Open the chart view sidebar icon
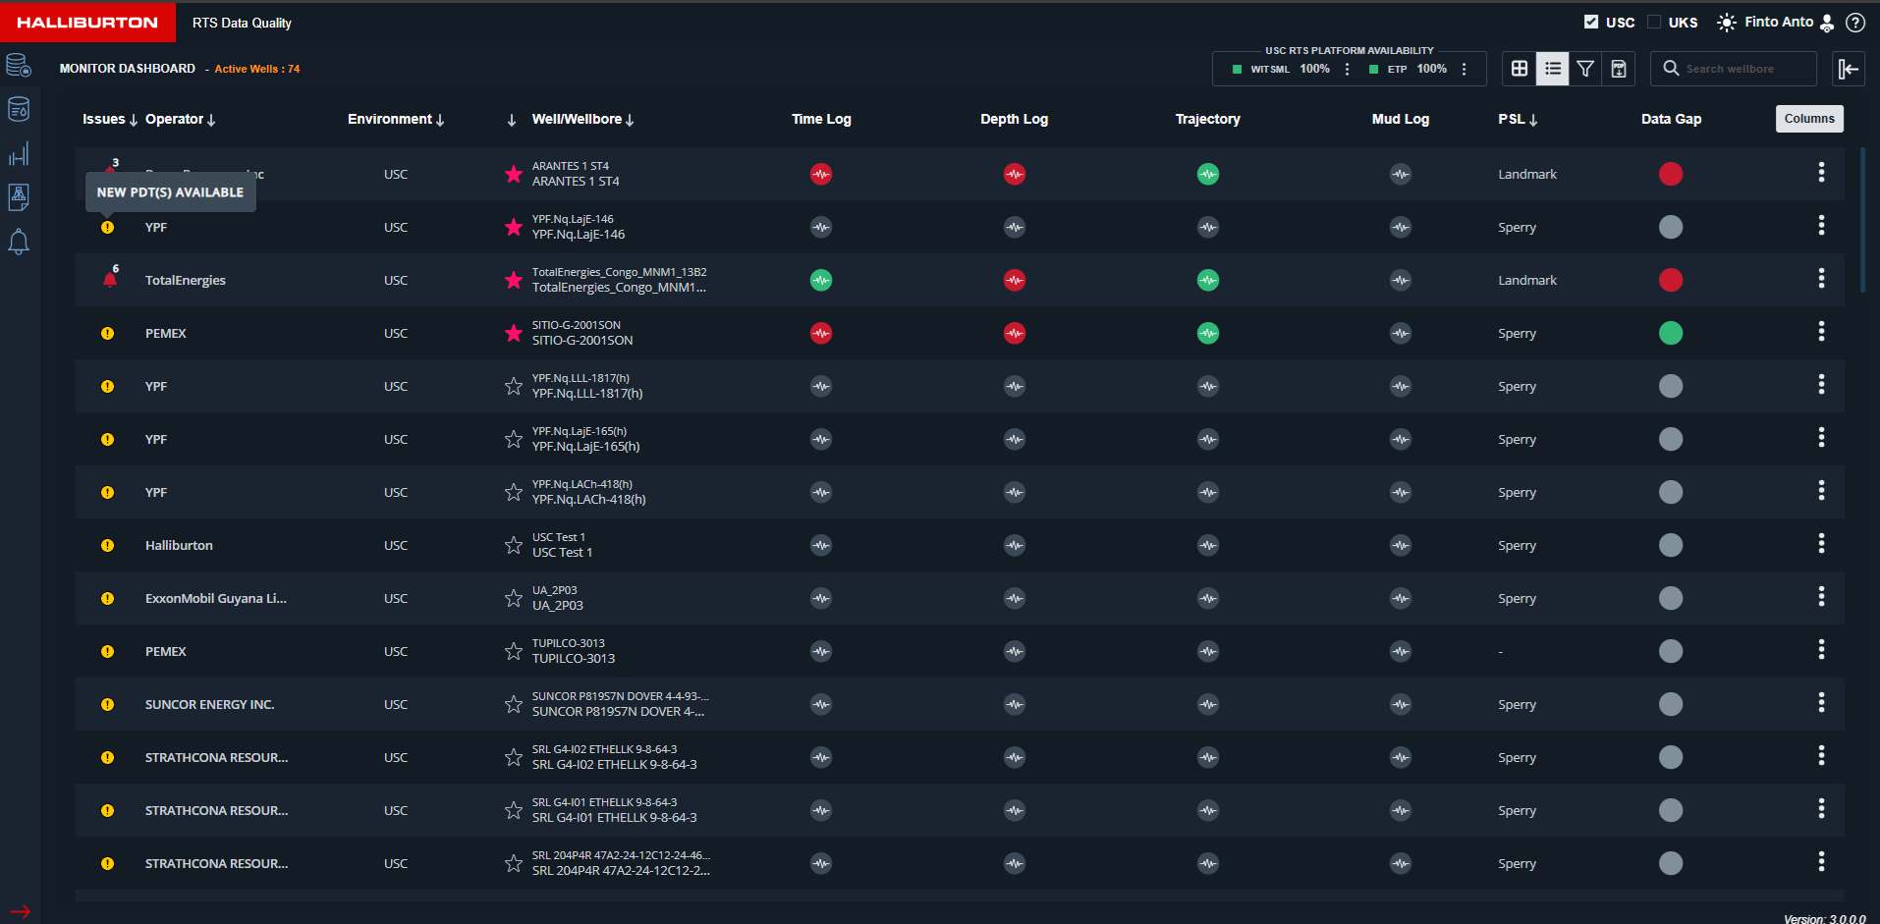 [19, 154]
